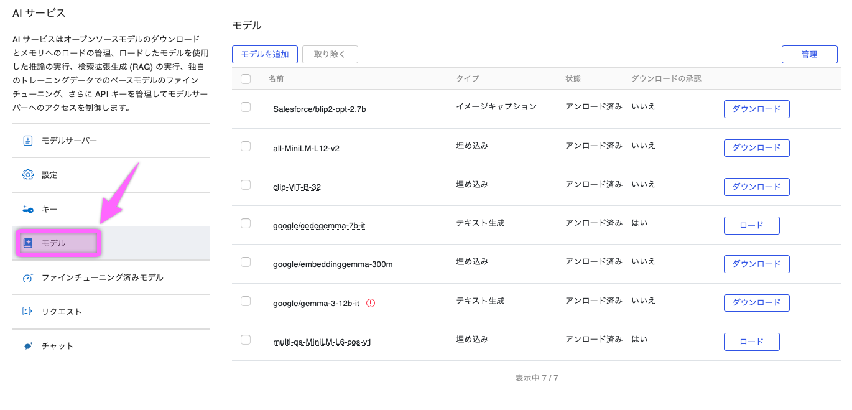Viewport: 852px width, 410px height.
Task: Click the モデルサーバー sidebar icon
Action: (x=27, y=141)
